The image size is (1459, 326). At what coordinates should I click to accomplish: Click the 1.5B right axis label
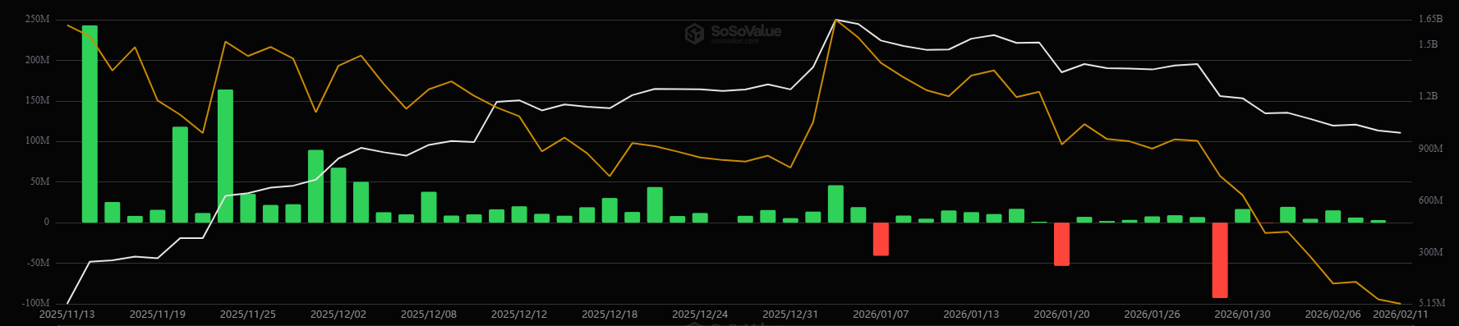coord(1428,44)
